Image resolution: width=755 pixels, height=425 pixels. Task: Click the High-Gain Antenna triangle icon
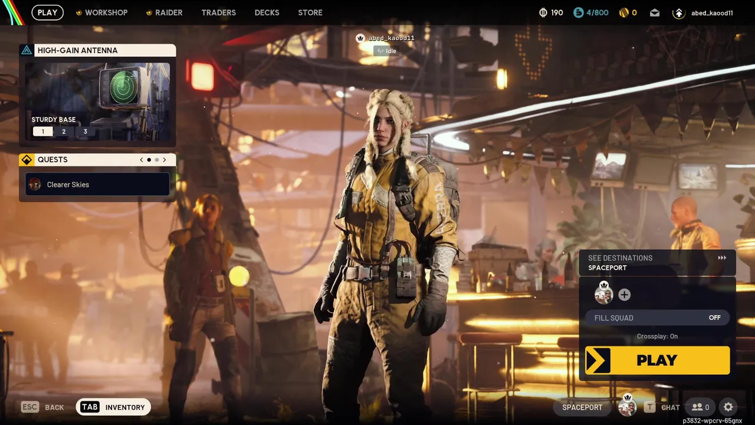[x=27, y=50]
